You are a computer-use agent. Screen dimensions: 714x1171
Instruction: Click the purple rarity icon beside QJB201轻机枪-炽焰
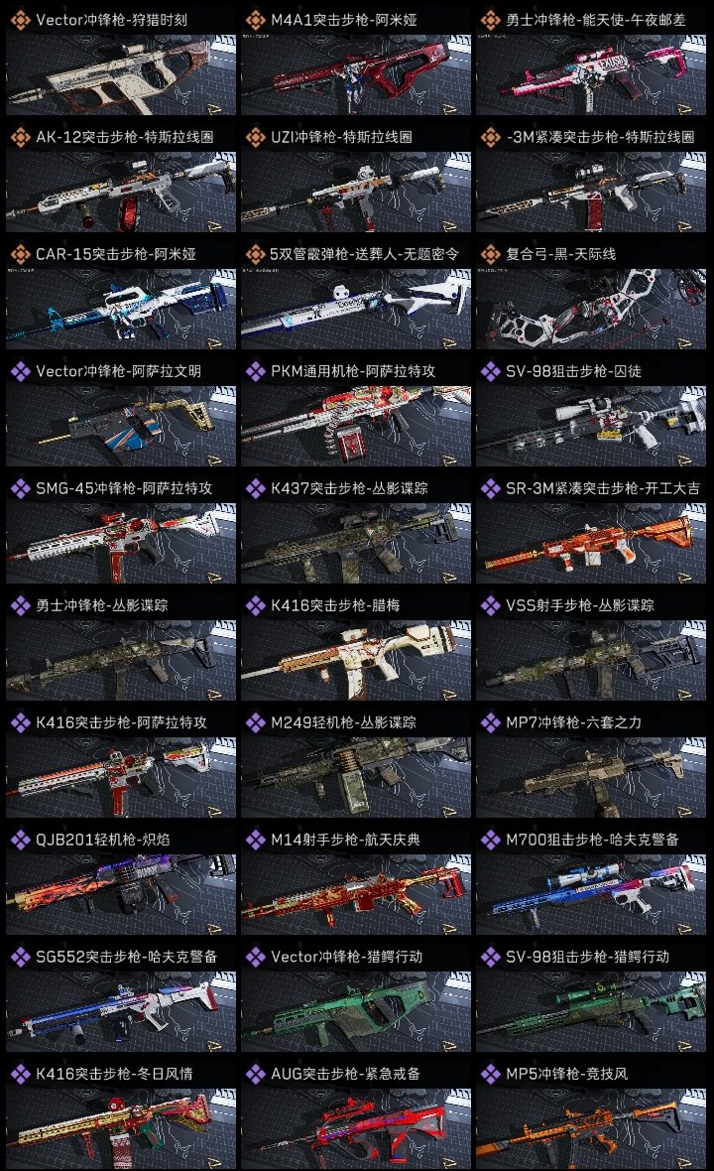[21, 840]
